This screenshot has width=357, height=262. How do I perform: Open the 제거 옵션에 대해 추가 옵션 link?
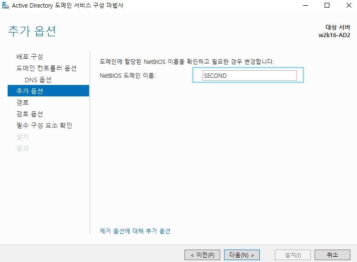tap(135, 231)
